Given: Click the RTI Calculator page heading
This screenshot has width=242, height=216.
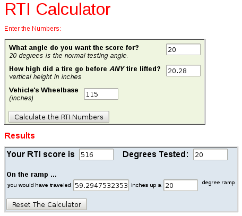Looking at the screenshot, I should pos(58,9).
